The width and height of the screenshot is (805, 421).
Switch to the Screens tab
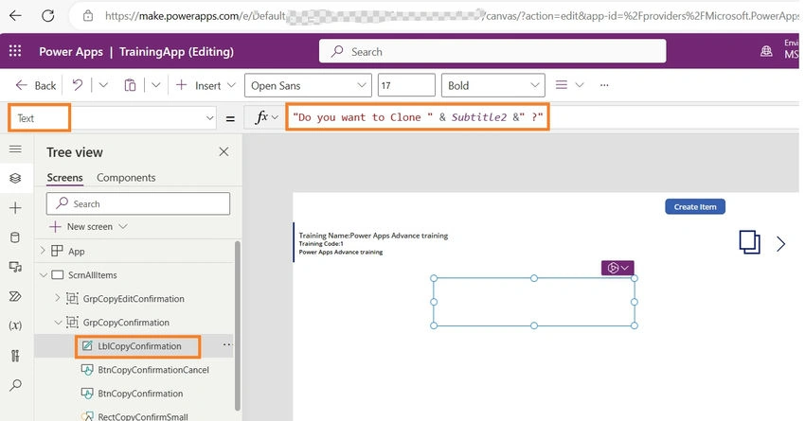(64, 178)
